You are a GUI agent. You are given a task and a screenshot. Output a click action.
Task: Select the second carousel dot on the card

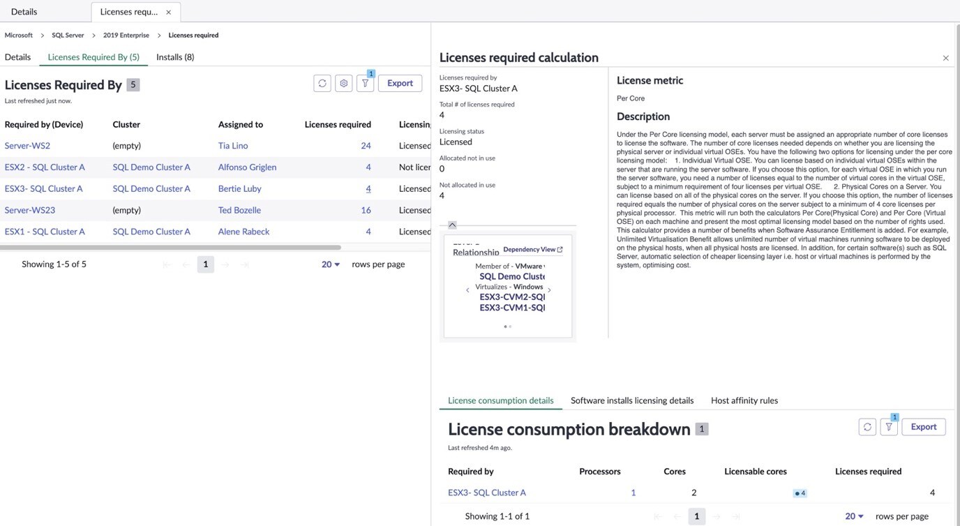click(509, 326)
